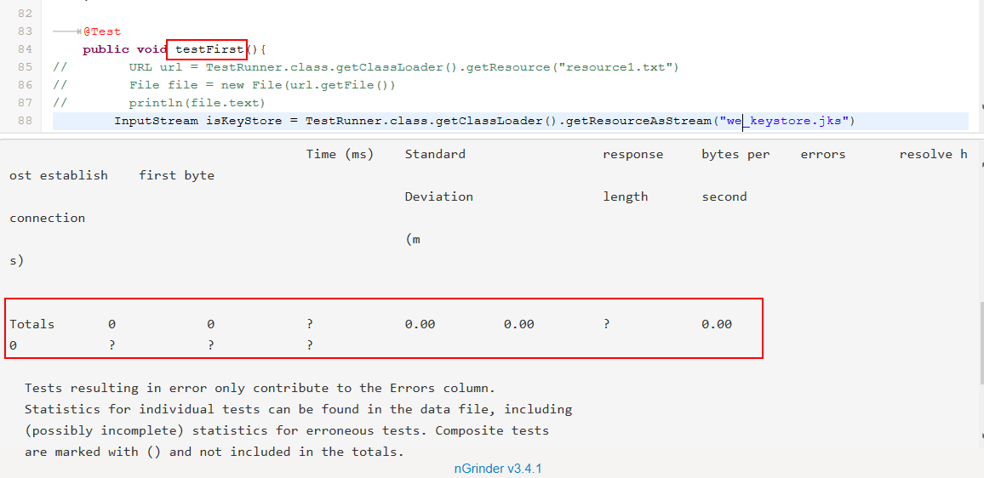The width and height of the screenshot is (984, 478).
Task: Click the @Test annotation
Action: (102, 31)
